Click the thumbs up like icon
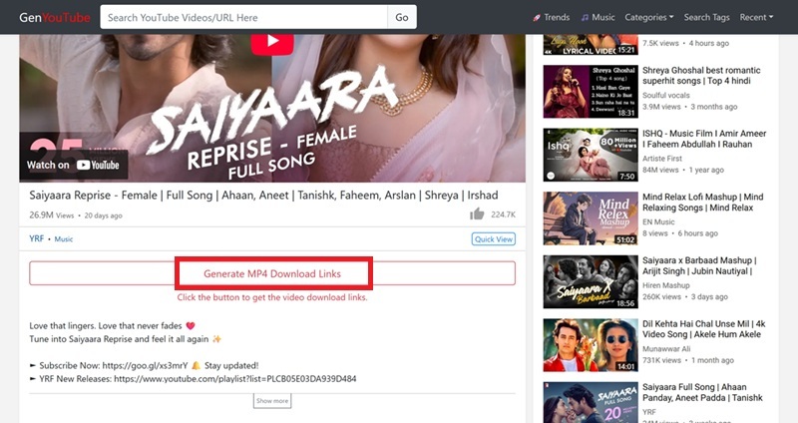The width and height of the screenshot is (798, 423). click(477, 214)
